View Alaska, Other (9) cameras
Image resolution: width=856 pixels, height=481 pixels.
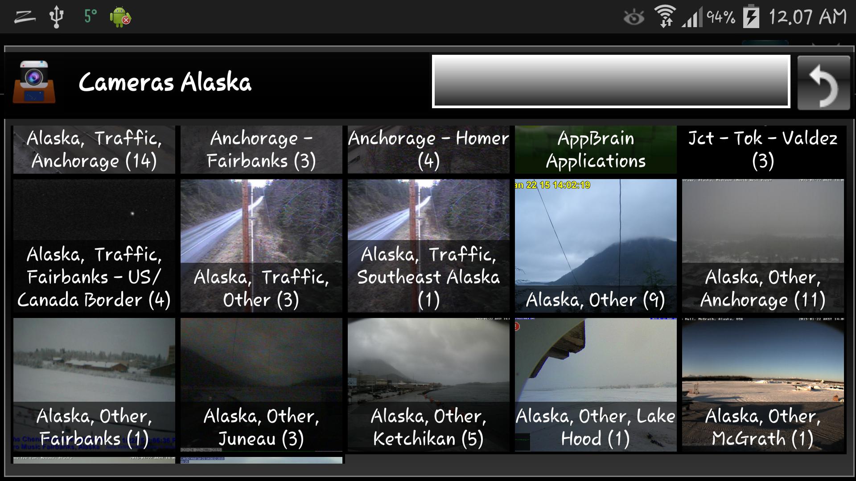(596, 246)
